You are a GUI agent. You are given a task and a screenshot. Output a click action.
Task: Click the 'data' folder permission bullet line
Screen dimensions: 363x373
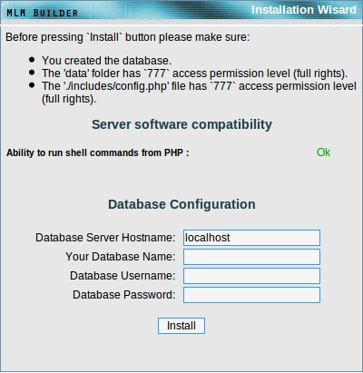[x=194, y=74]
